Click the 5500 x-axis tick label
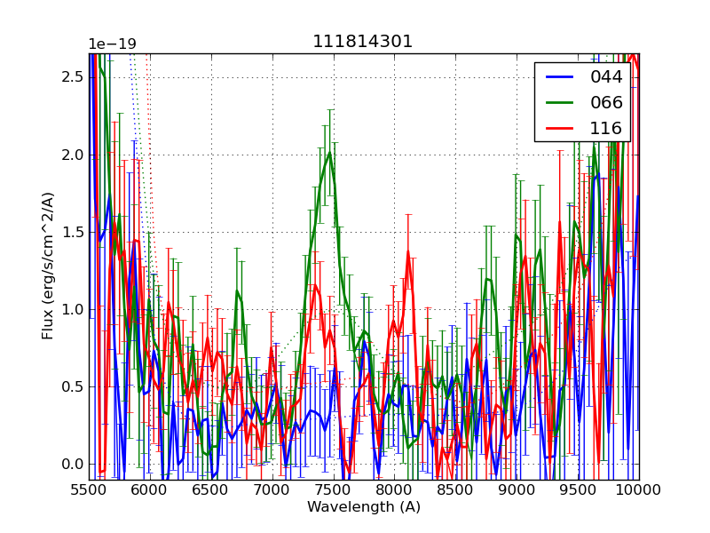 point(89,489)
